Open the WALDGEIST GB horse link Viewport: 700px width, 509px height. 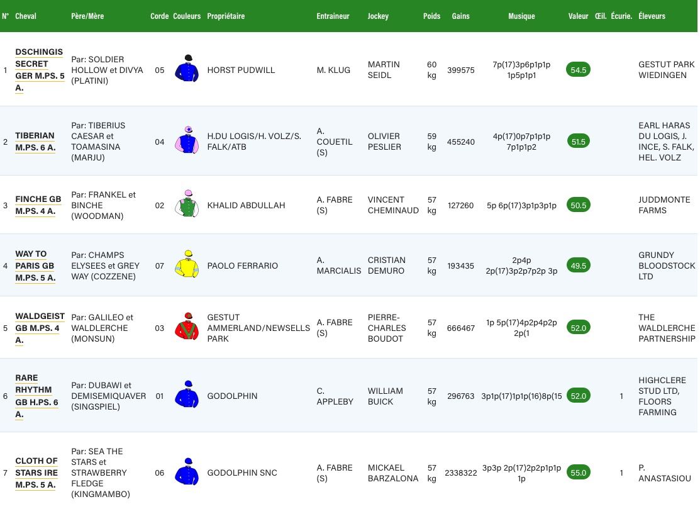(x=40, y=328)
